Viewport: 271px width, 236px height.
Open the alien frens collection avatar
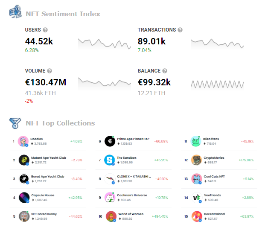tap(195, 141)
